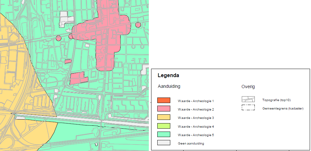This screenshot has height=151, width=311.
Task: Click the Waarde - Archeologie 1 orange swatch
Action: [x=164, y=100]
